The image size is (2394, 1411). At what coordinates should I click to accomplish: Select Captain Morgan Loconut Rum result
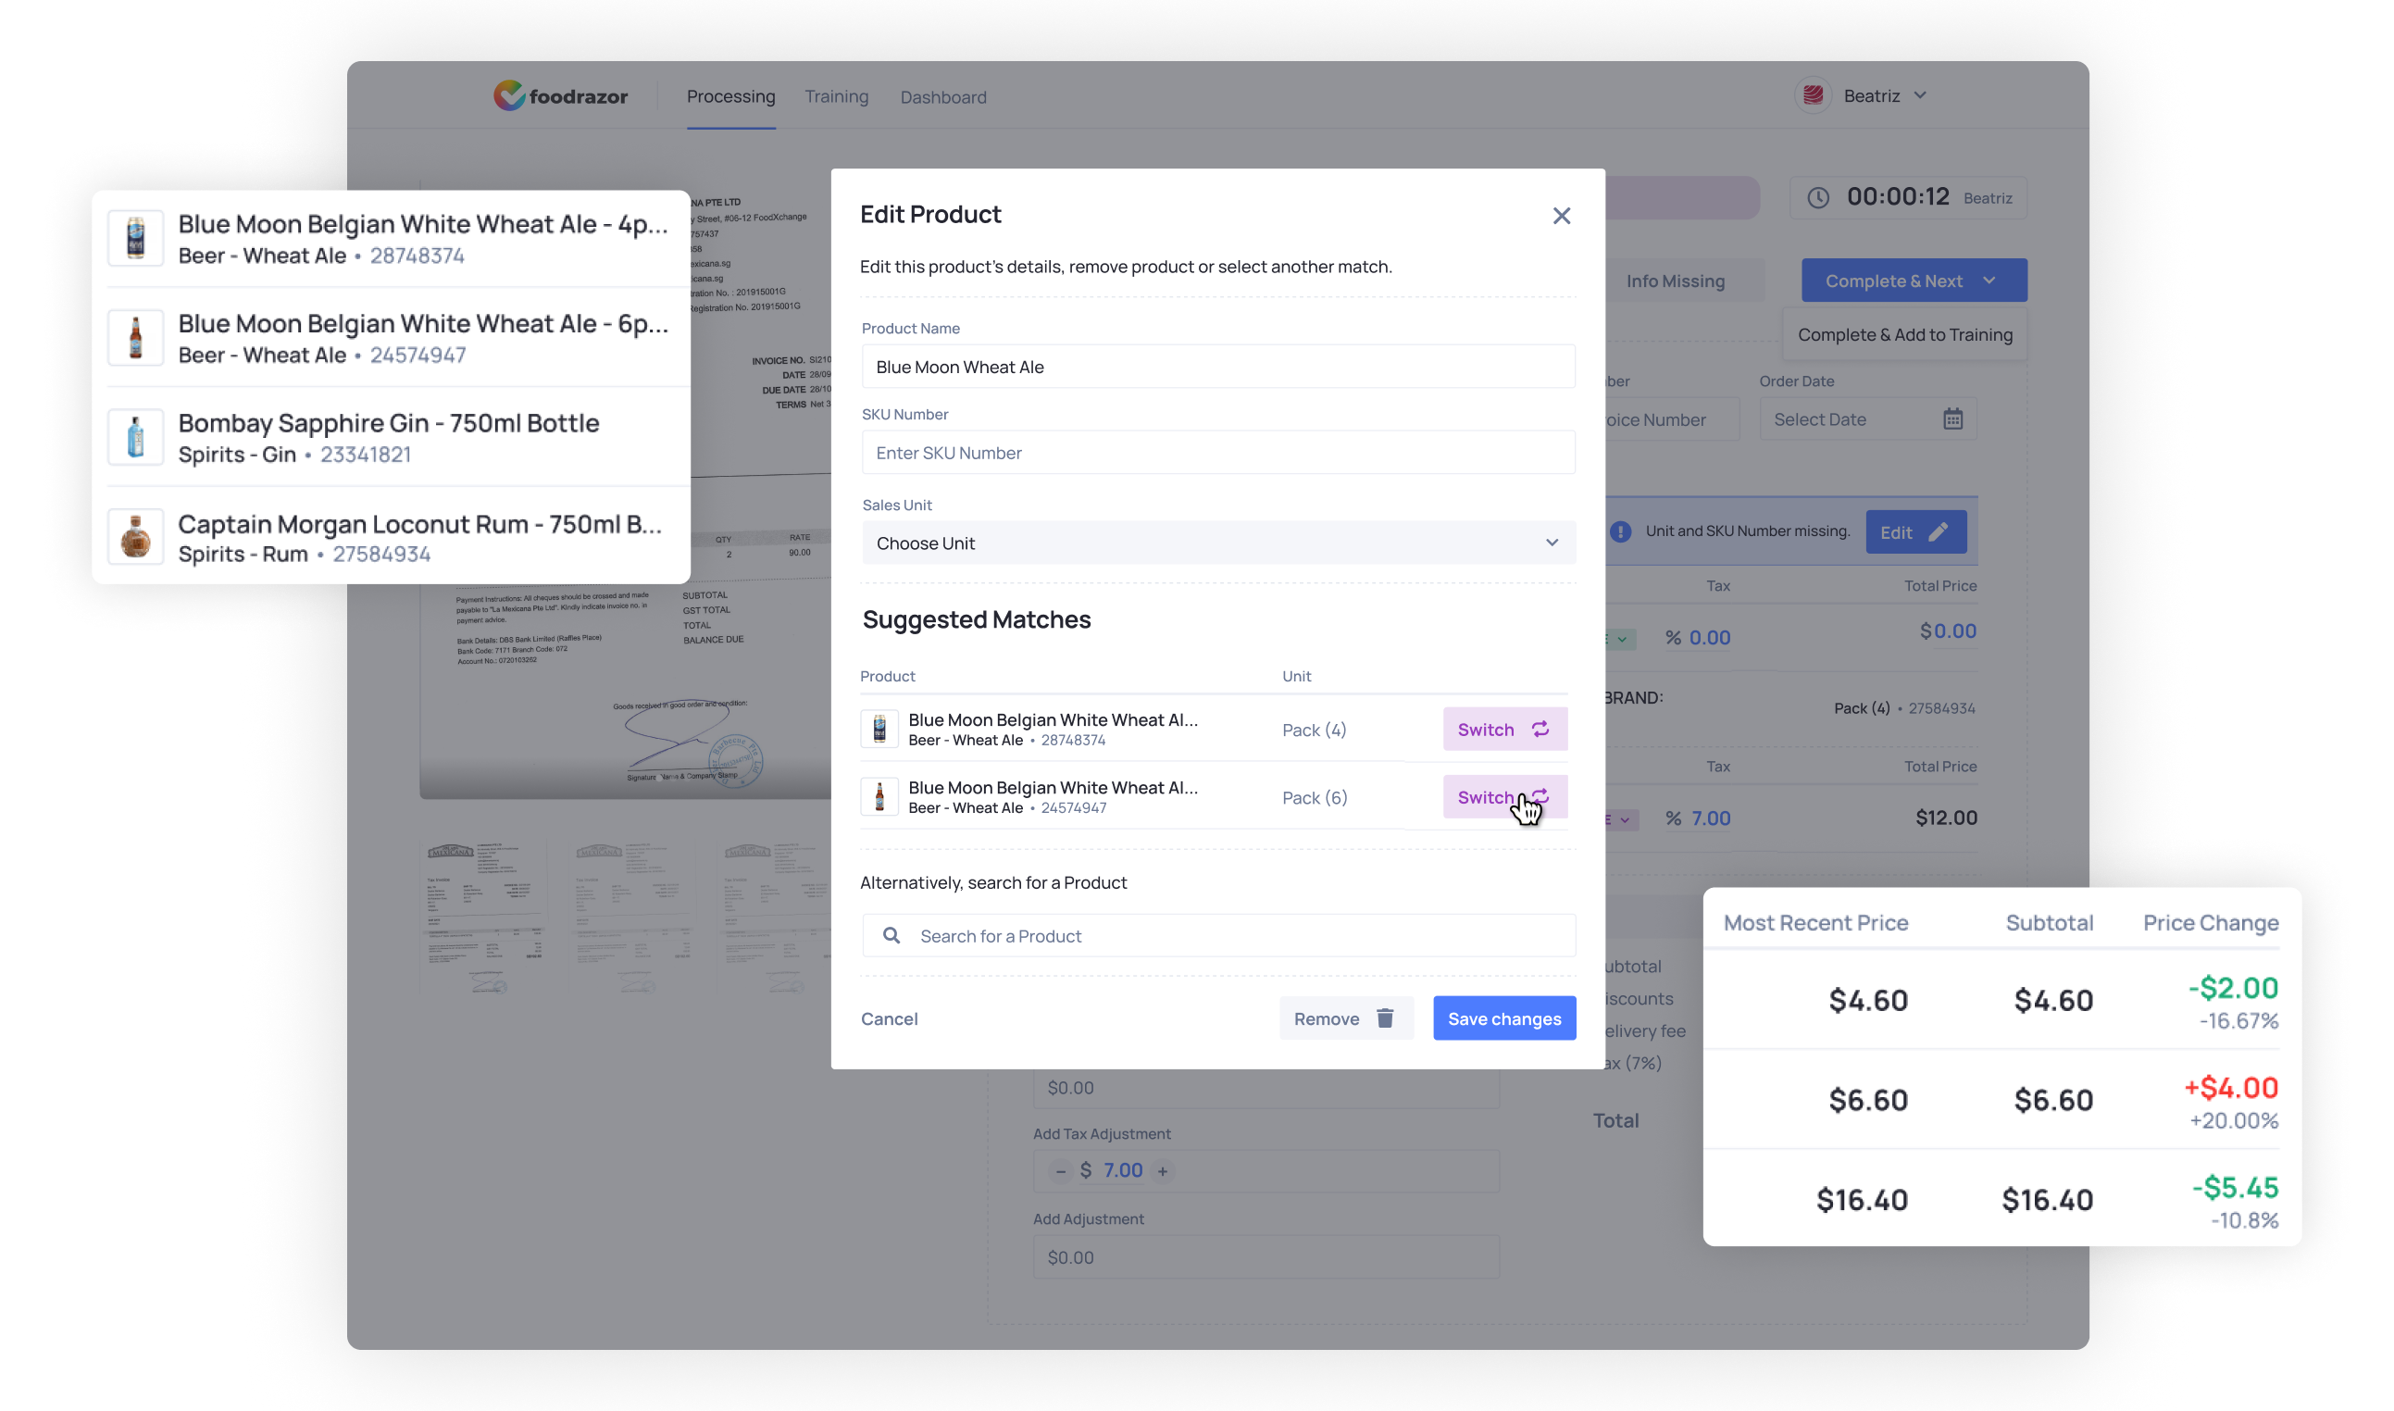[x=390, y=537]
